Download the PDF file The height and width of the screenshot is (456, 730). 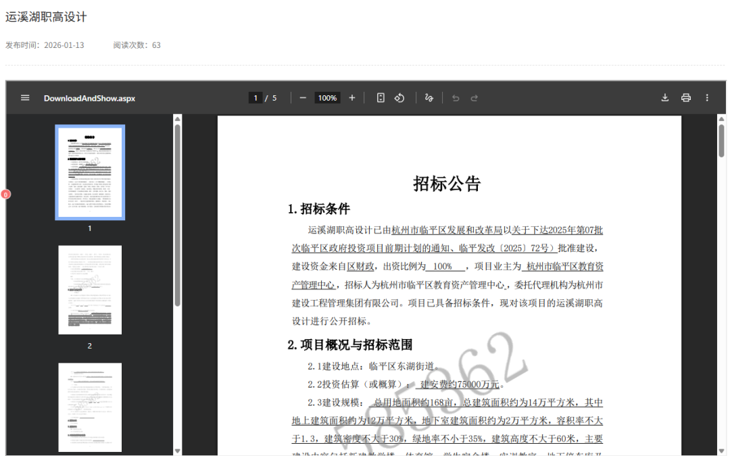point(665,98)
